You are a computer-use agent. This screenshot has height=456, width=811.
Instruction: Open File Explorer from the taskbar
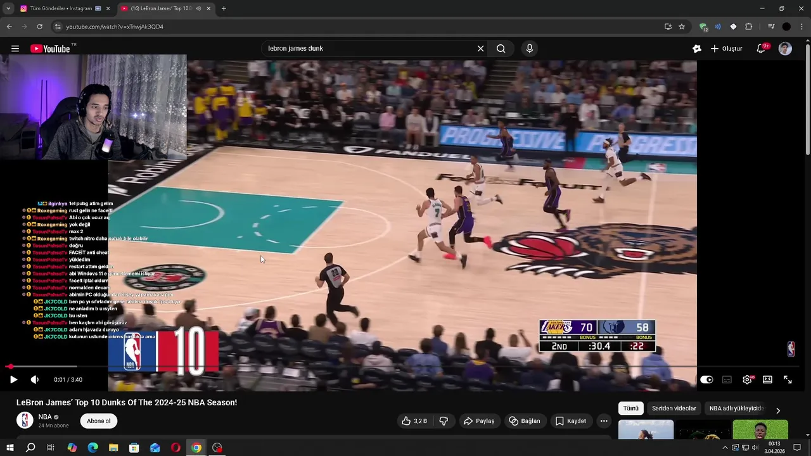tap(113, 448)
